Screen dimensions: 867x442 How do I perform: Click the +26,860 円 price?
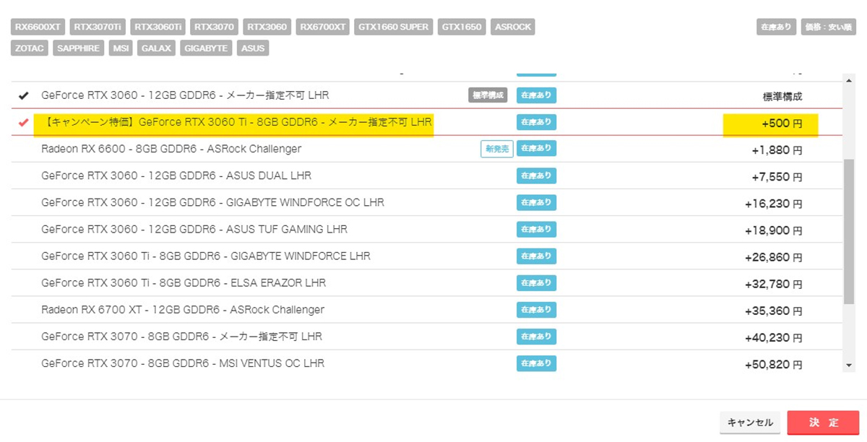(x=774, y=257)
